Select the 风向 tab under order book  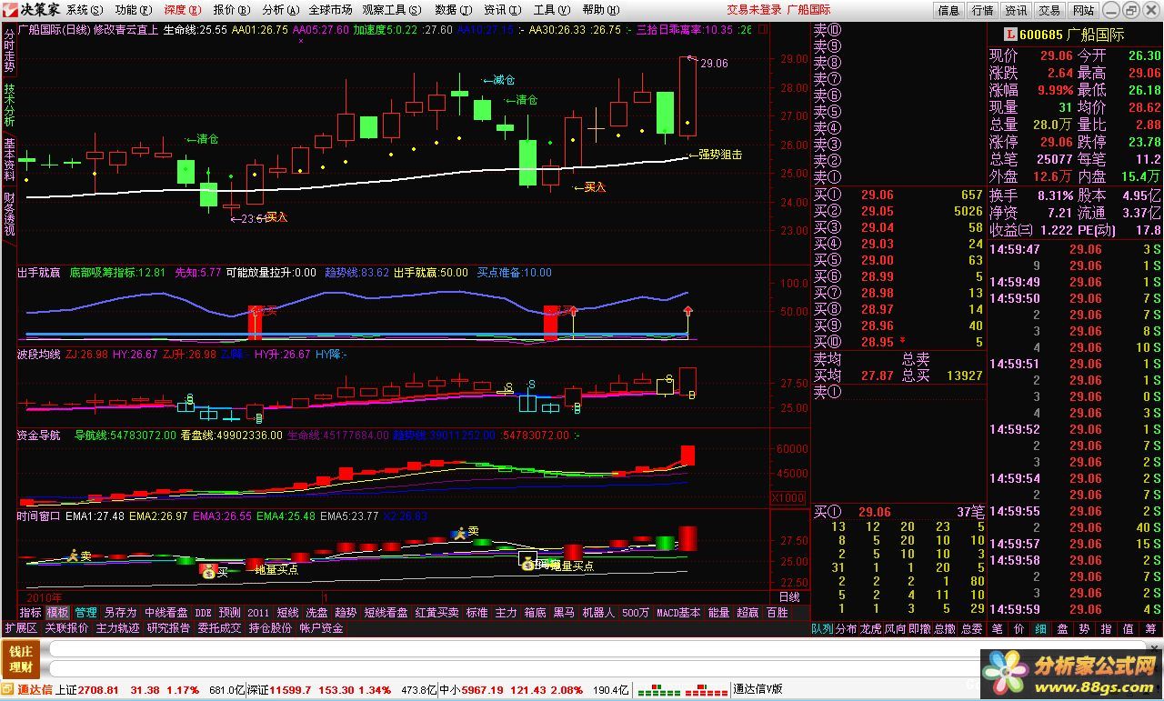click(x=895, y=628)
